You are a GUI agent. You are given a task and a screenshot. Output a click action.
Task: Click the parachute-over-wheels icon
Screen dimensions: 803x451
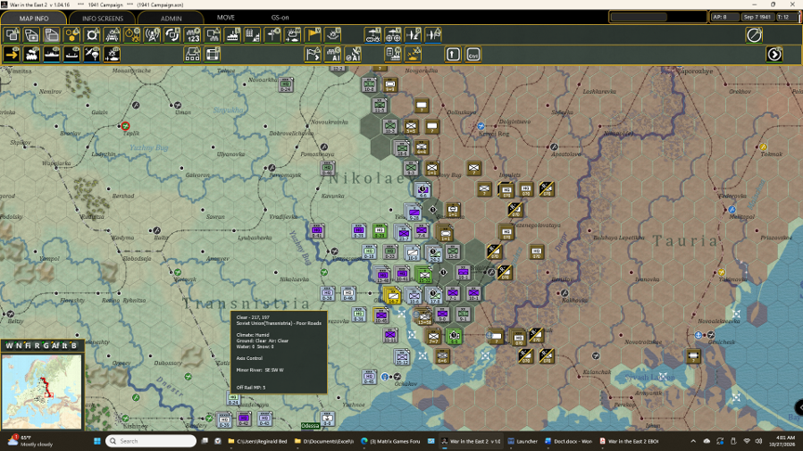click(x=393, y=34)
